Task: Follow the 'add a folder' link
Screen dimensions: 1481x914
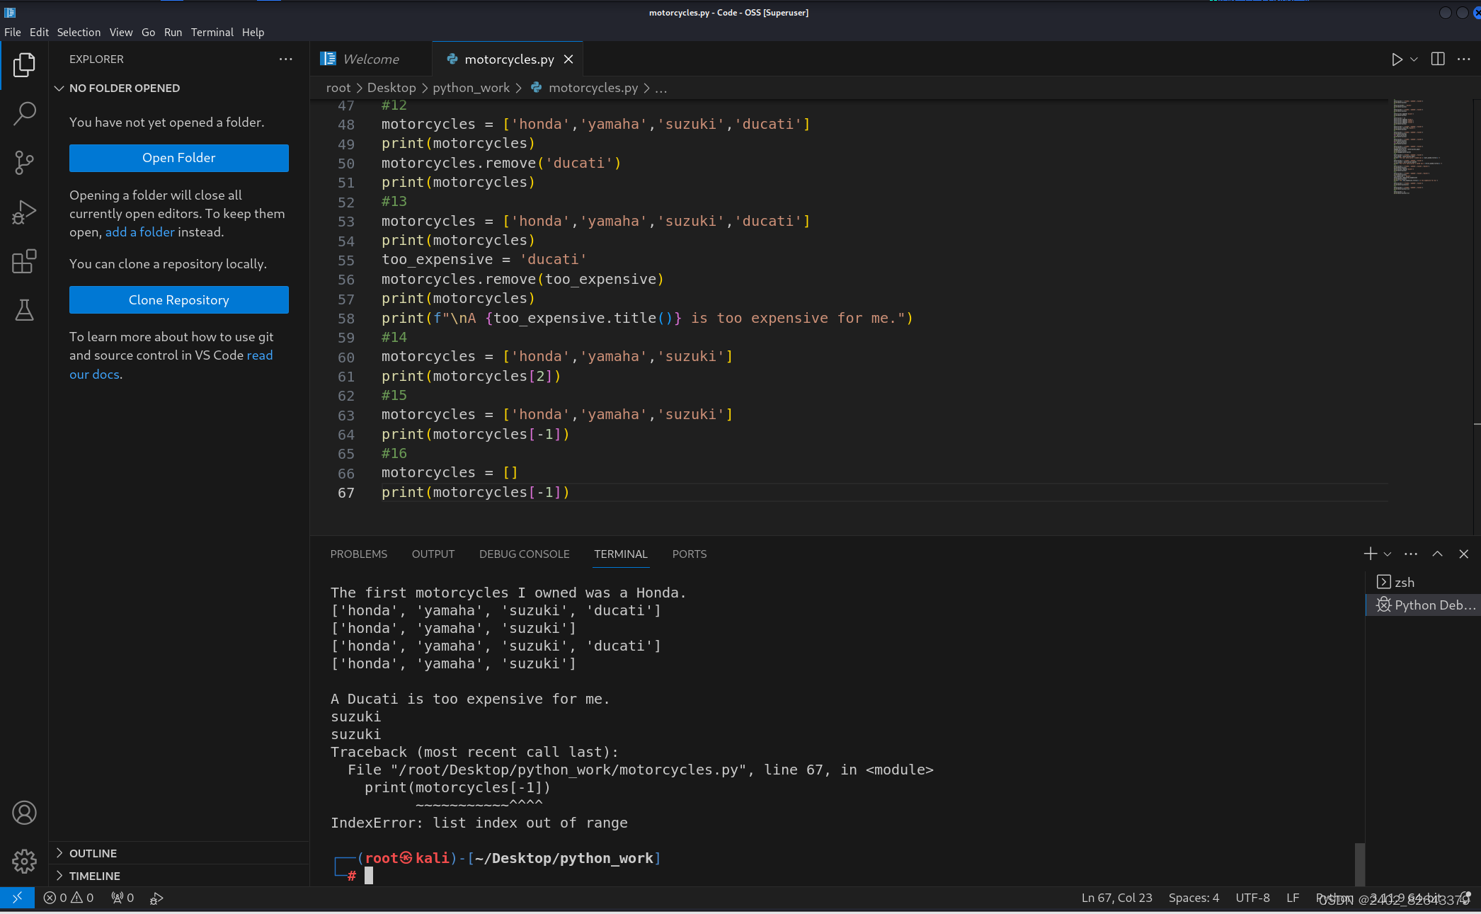Action: click(x=140, y=232)
